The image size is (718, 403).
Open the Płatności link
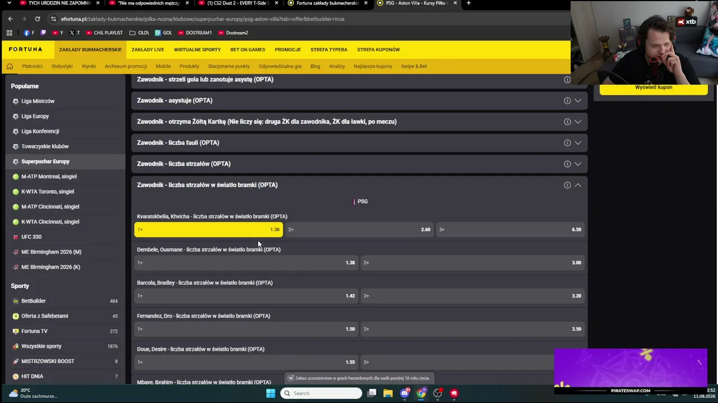click(x=32, y=67)
